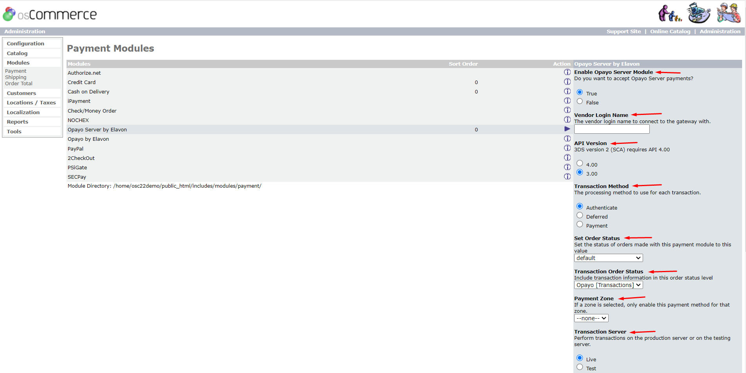Open the Support Site header icon
This screenshot has width=746, height=373.
pyautogui.click(x=670, y=13)
